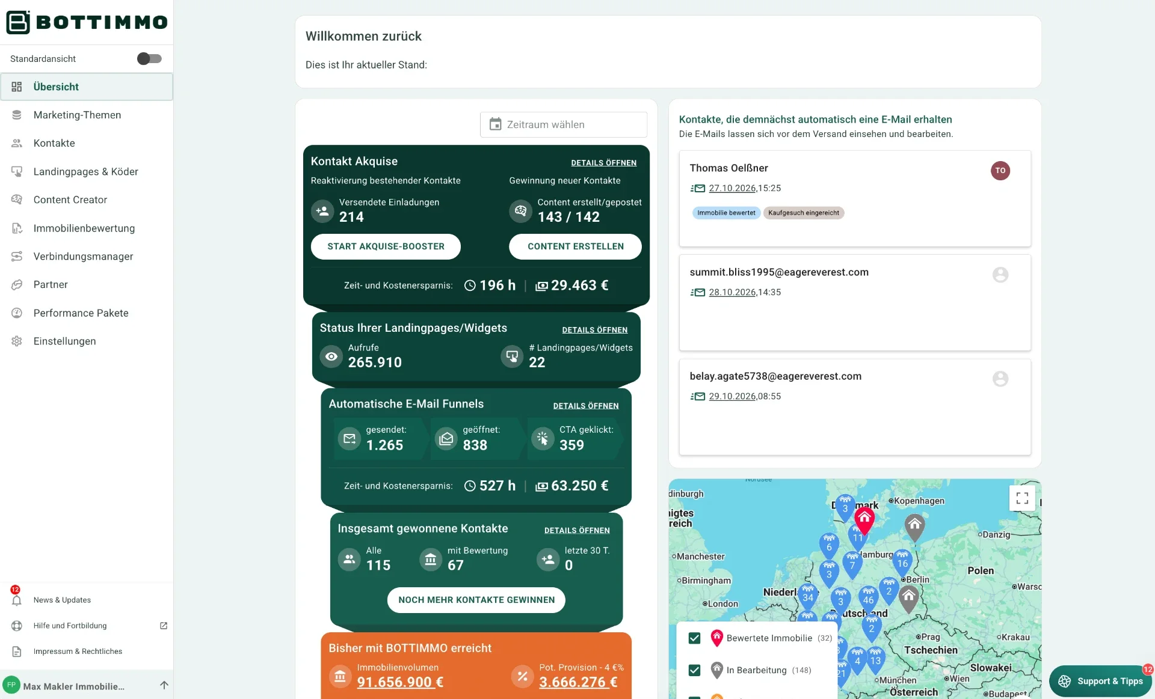Screen dimensions: 1155x699
Task: Click the Zeitraum wählen date field
Action: [564, 124]
